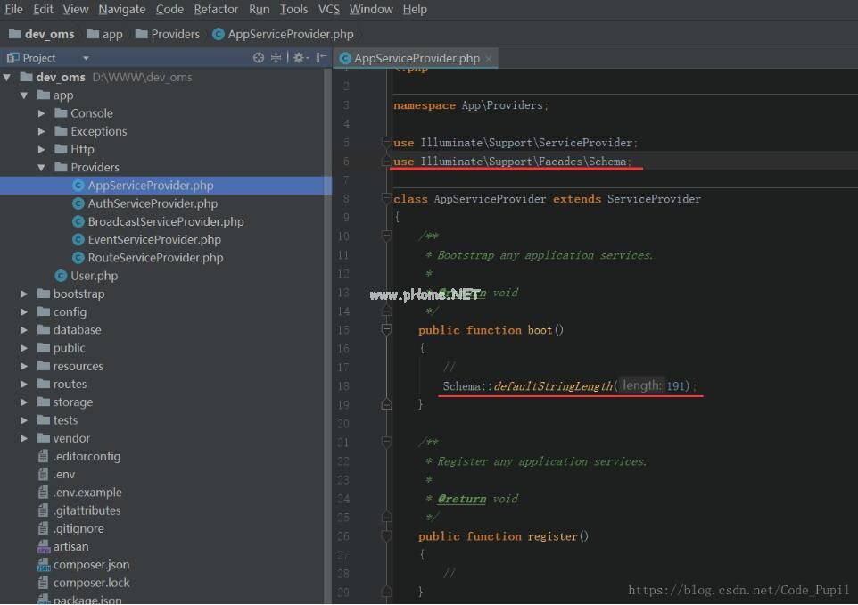
Task: Fold the docblock starting at line 21
Action: (x=386, y=442)
